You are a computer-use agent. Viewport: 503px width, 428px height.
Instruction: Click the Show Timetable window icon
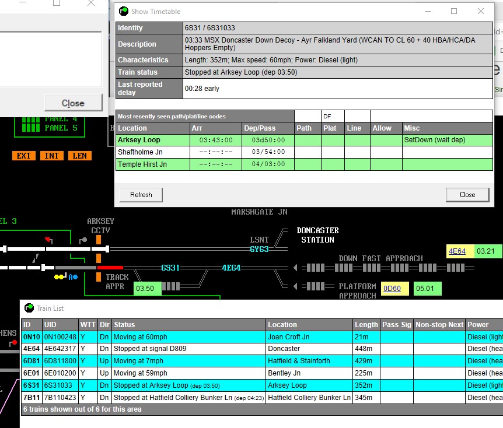pyautogui.click(x=124, y=11)
